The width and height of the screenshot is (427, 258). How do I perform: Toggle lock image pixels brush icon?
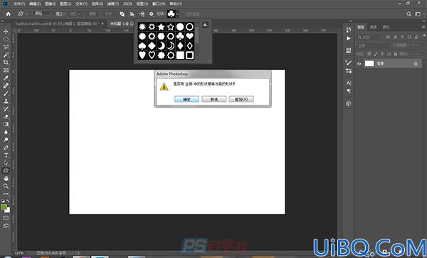coord(376,54)
